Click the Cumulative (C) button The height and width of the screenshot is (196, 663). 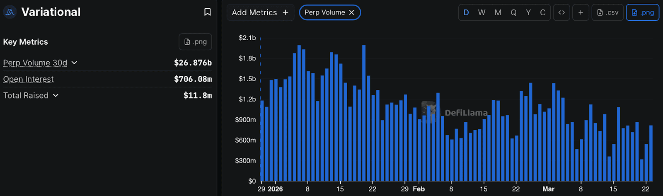542,12
